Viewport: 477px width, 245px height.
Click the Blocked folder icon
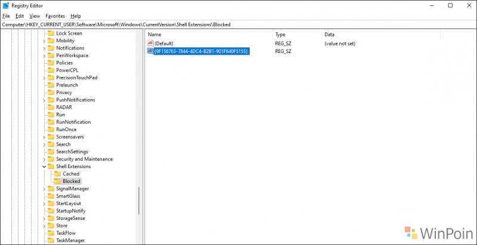57,181
